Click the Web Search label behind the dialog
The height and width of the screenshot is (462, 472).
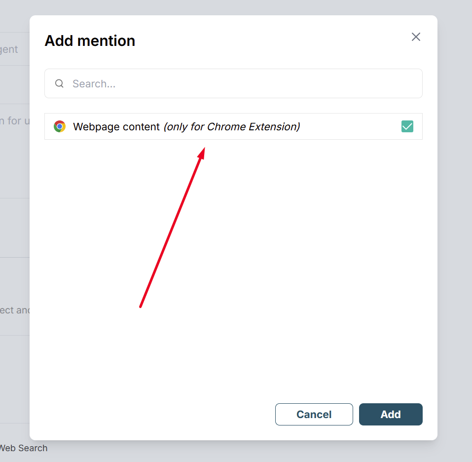tap(24, 448)
